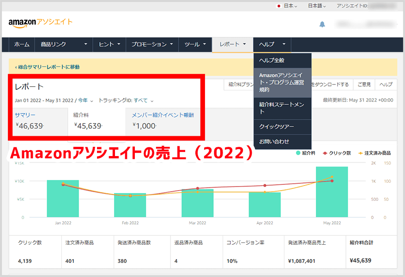
Task: Collapse the ヘルプ menu
Action: (x=272, y=44)
